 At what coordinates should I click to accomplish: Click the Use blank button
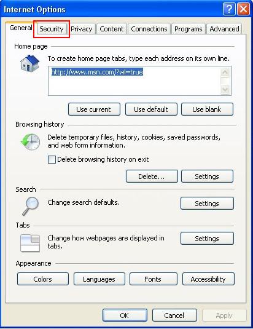(207, 109)
